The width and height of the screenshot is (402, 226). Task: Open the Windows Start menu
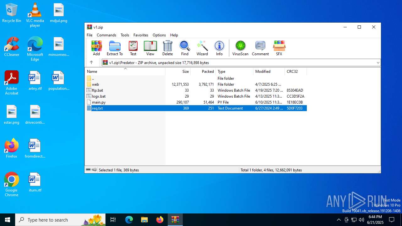[8, 220]
